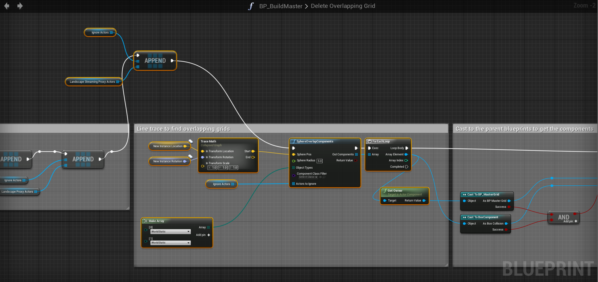The width and height of the screenshot is (598, 282).
Task: Open the Make Array [1] WorldStatic dropdown
Action: pyautogui.click(x=170, y=243)
